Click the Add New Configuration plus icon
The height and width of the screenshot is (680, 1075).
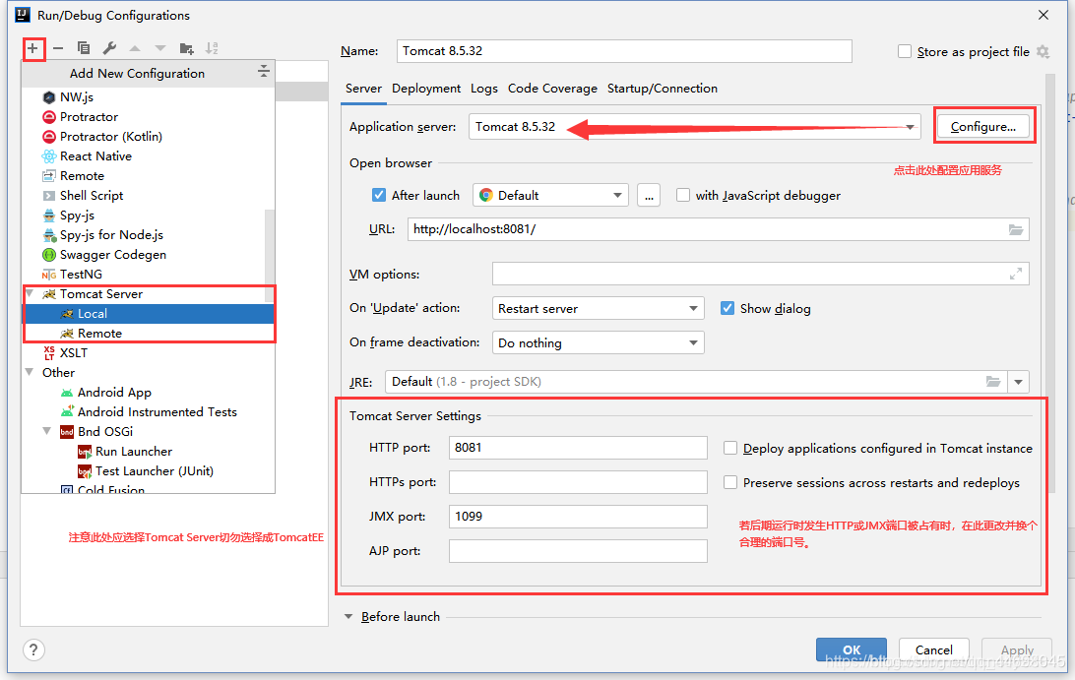pos(32,48)
